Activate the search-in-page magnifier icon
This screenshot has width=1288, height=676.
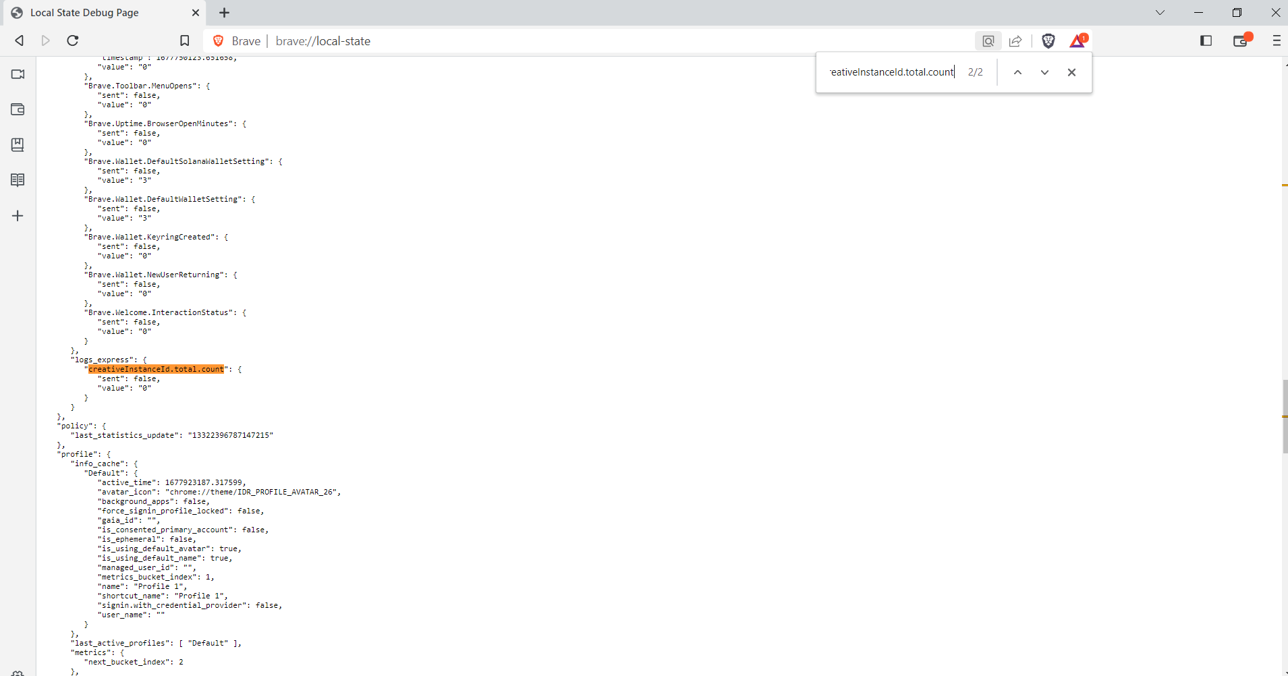point(988,40)
